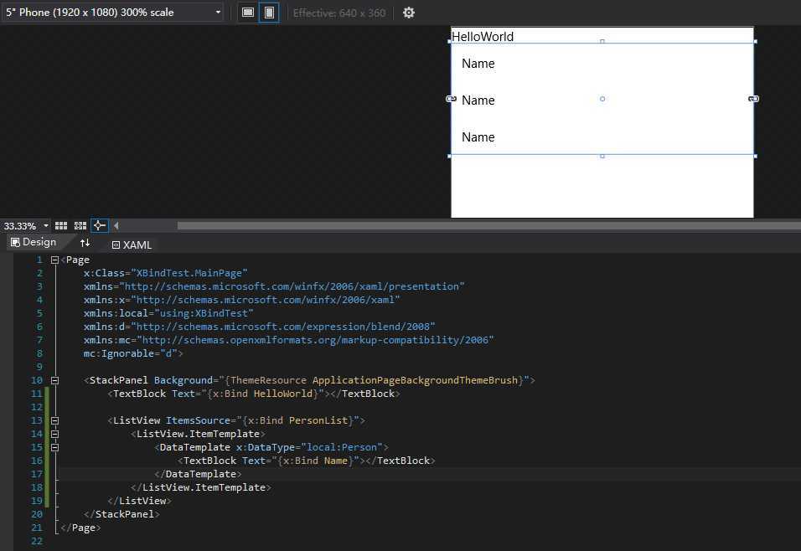This screenshot has width=801, height=551.
Task: Click the closing </ListView.ItemTemplate> tag
Action: (x=201, y=487)
